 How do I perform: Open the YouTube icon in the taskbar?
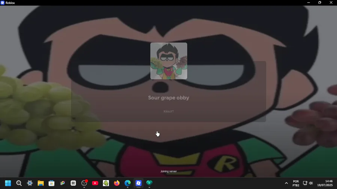pyautogui.click(x=95, y=183)
